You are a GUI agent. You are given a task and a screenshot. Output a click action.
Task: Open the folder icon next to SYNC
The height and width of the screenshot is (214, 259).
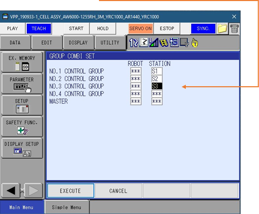click(x=222, y=28)
